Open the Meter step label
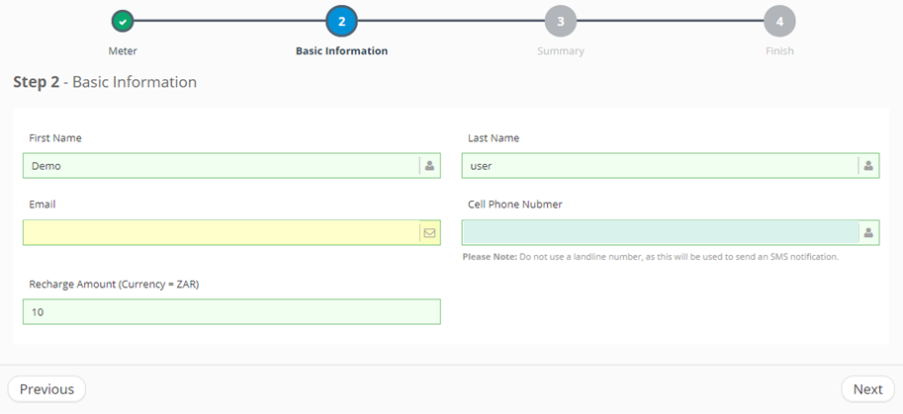 [123, 50]
